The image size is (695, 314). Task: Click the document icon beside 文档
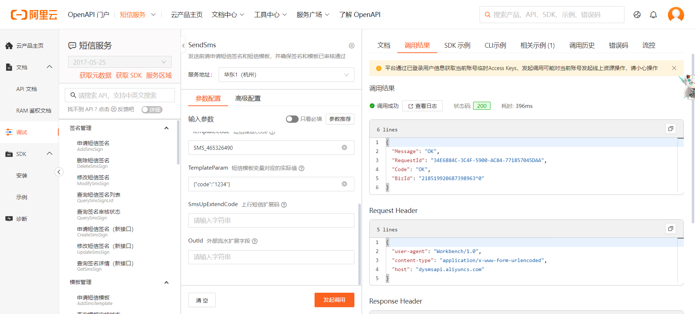coord(9,67)
